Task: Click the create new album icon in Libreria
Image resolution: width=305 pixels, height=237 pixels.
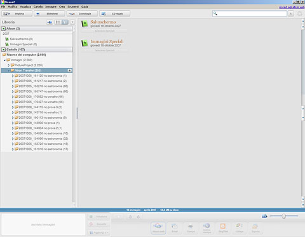Action: point(50,22)
